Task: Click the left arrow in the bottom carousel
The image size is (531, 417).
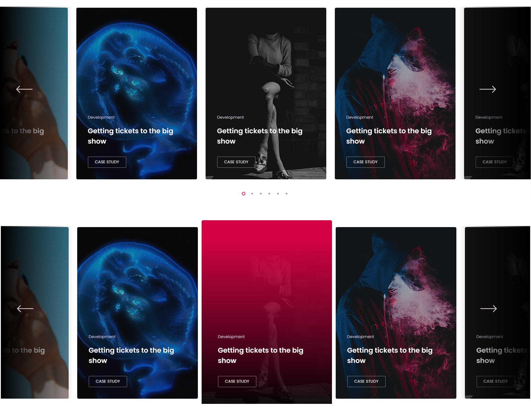Action: pyautogui.click(x=25, y=309)
